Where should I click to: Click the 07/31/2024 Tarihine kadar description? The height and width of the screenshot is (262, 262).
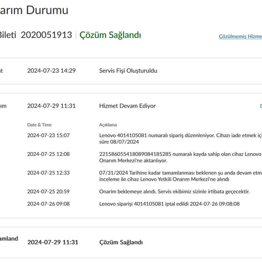coord(180,176)
